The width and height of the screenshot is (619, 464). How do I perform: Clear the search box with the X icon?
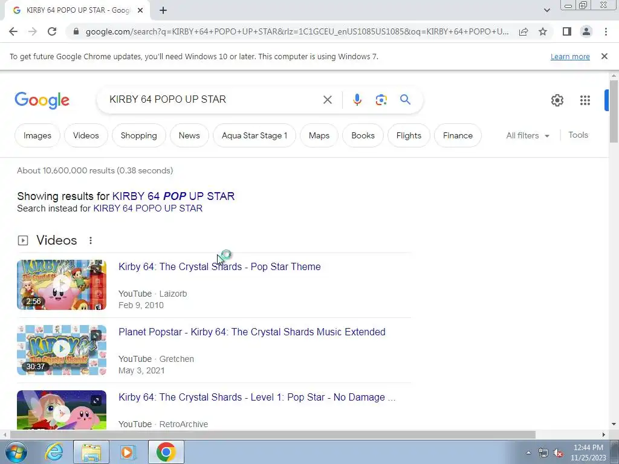[327, 100]
